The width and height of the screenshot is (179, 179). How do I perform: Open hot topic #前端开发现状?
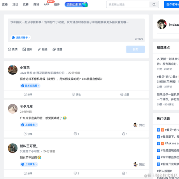tap(170, 164)
